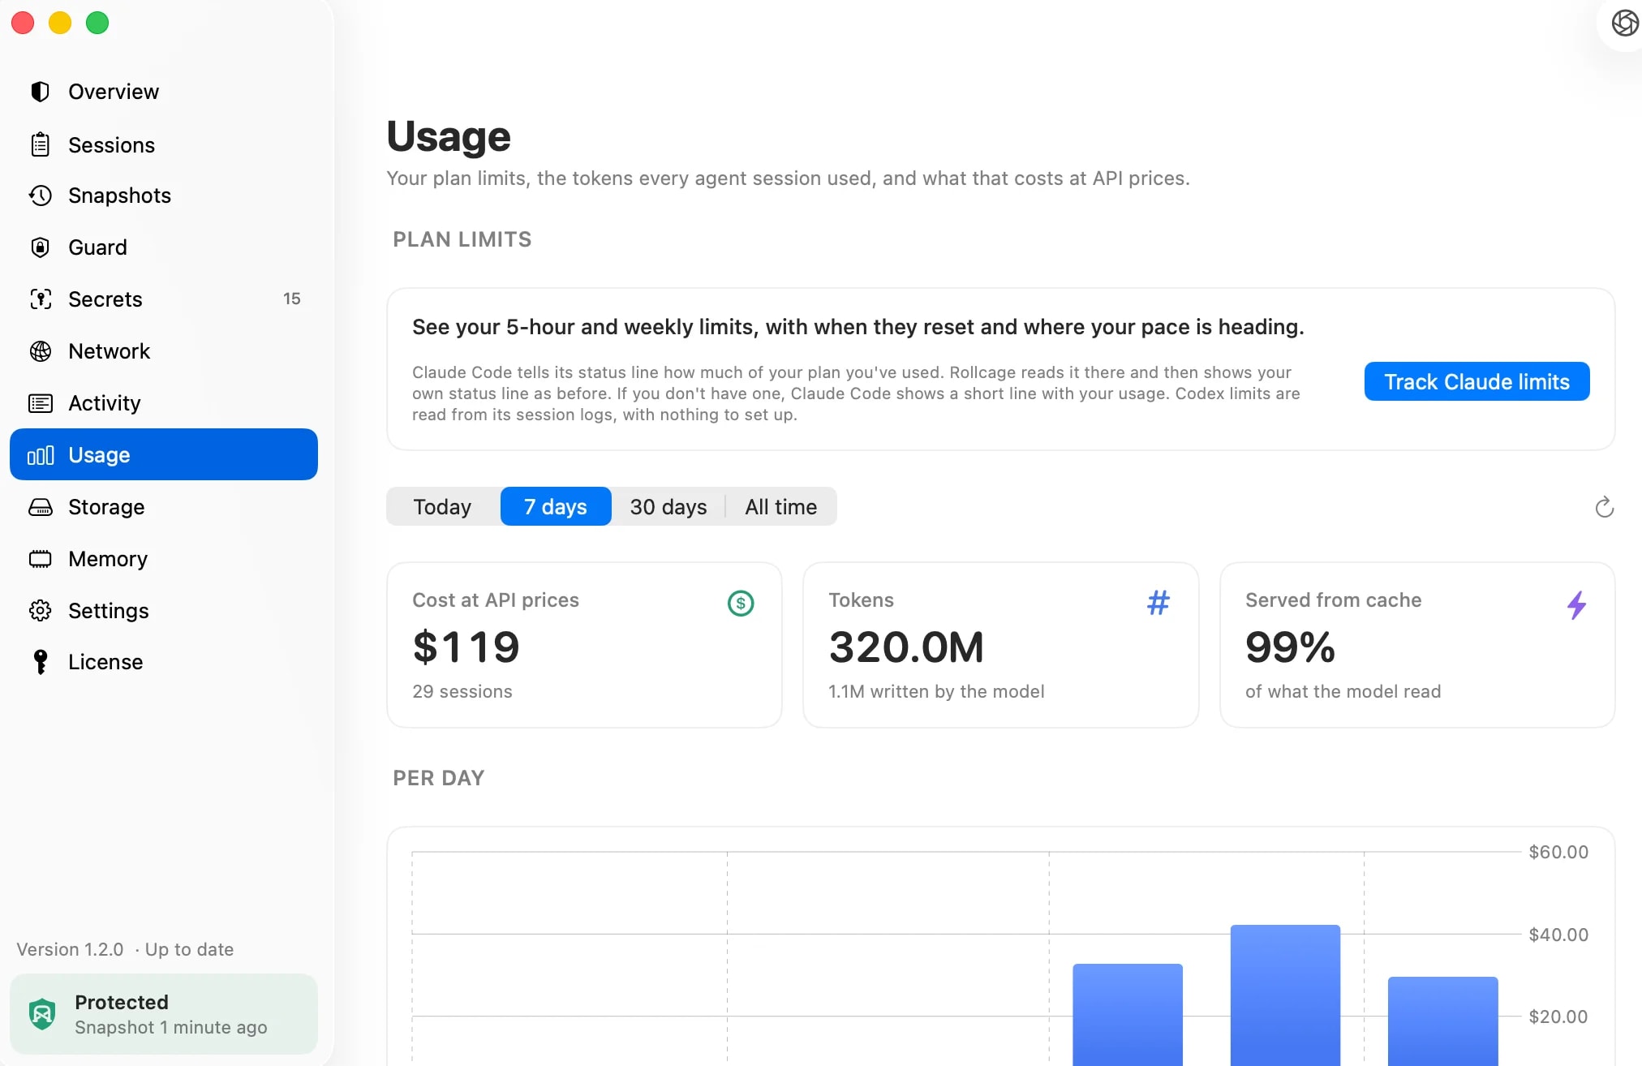Click the $40.00 axis label
1642x1066 pixels.
click(x=1558, y=935)
